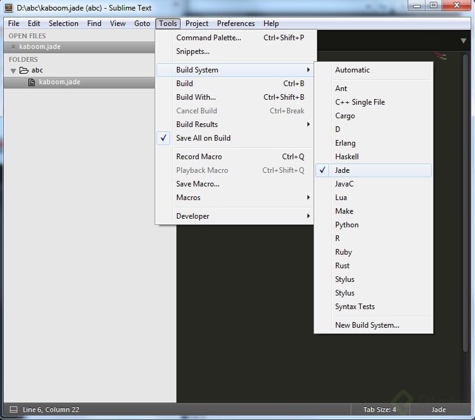Viewport: 475px width, 420px height.
Task: Select Record Macro
Action: 236,157
